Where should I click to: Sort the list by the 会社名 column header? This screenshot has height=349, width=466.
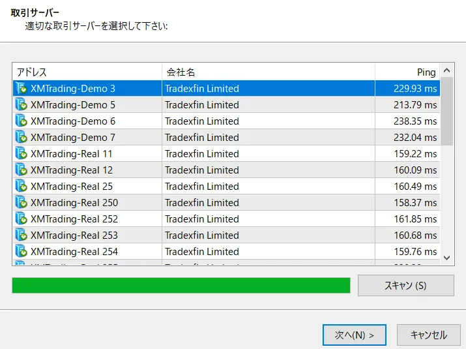(269, 72)
